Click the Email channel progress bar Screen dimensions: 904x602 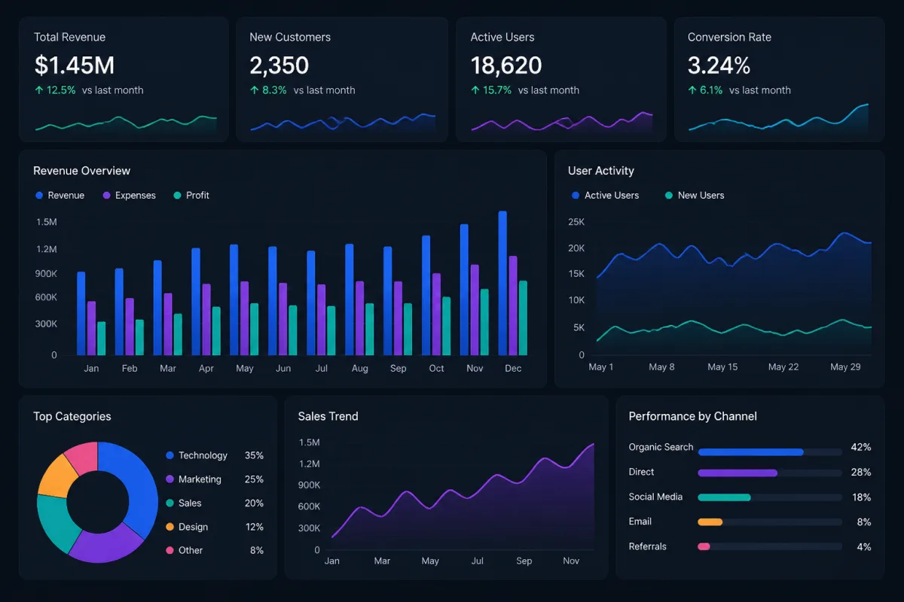770,521
